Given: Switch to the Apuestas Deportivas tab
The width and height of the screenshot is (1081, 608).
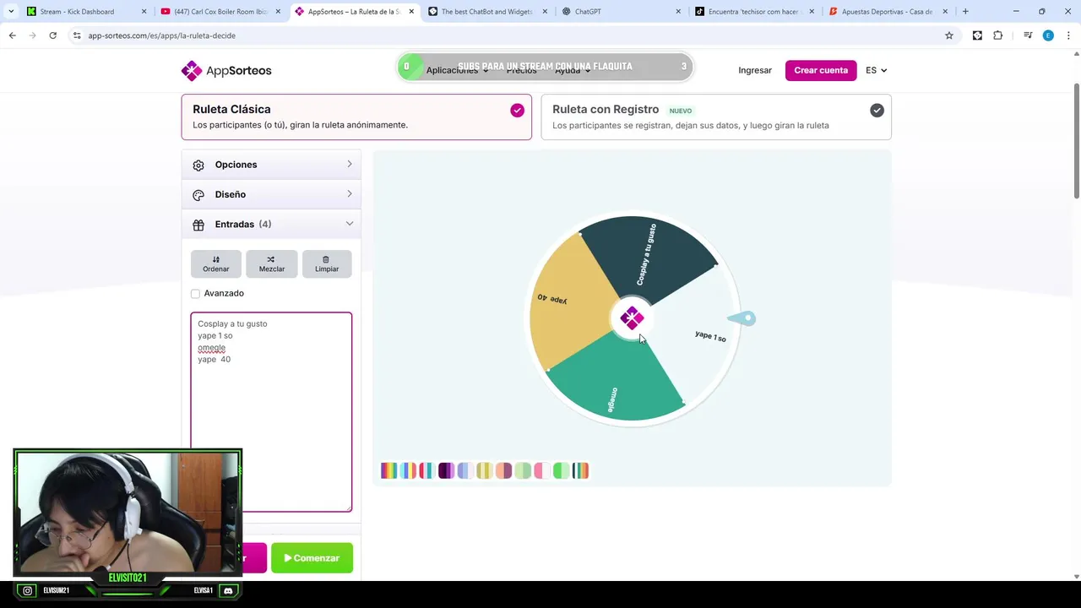Looking at the screenshot, I should point(888,12).
